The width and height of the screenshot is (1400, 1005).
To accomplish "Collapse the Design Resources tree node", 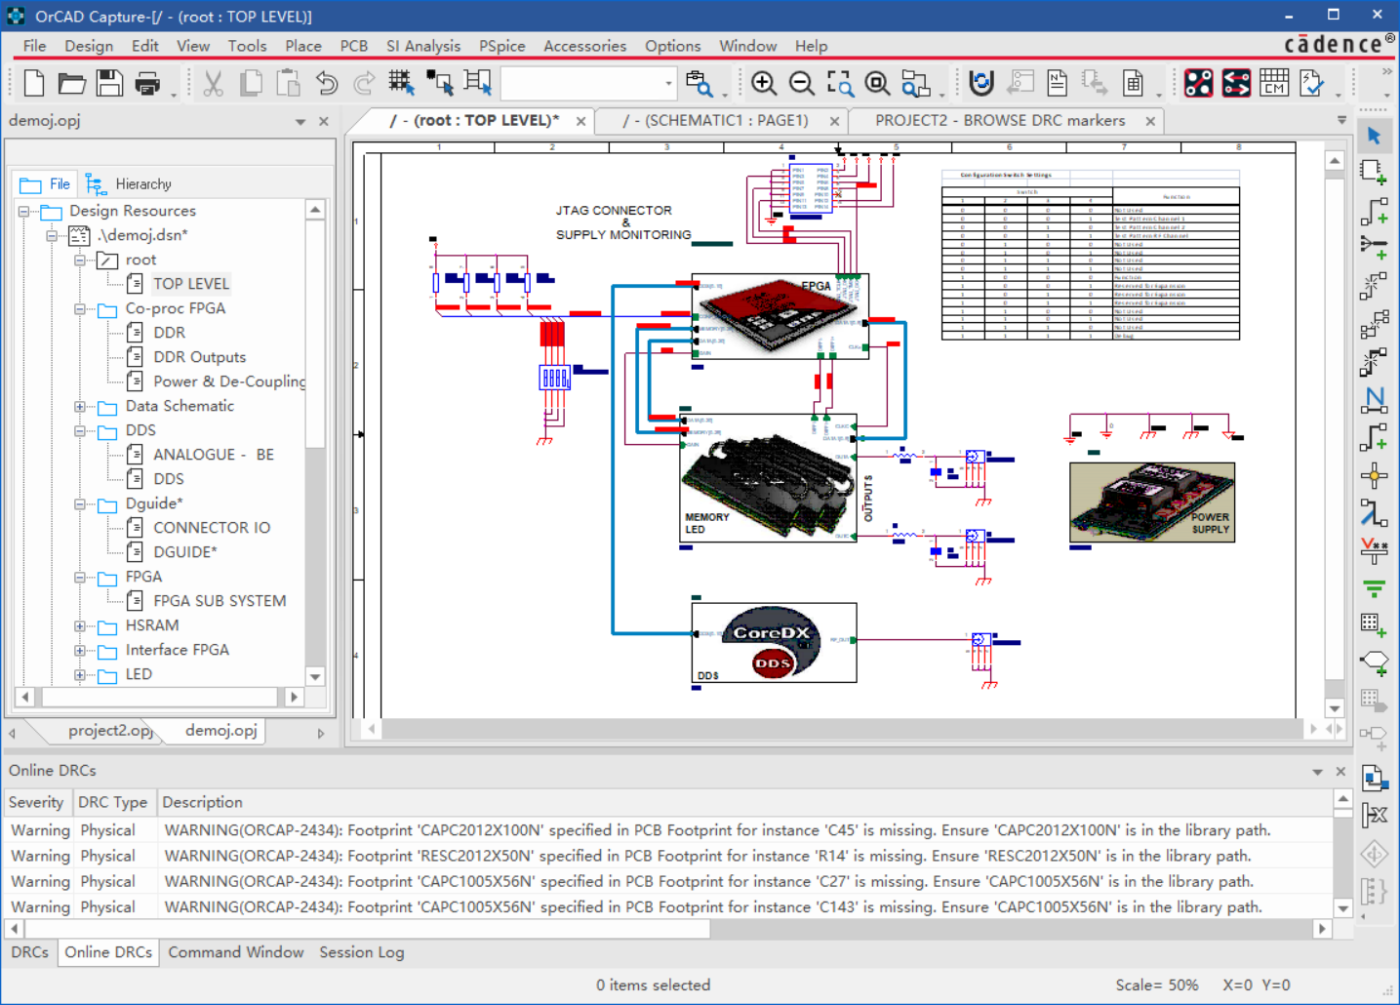I will pyautogui.click(x=23, y=211).
